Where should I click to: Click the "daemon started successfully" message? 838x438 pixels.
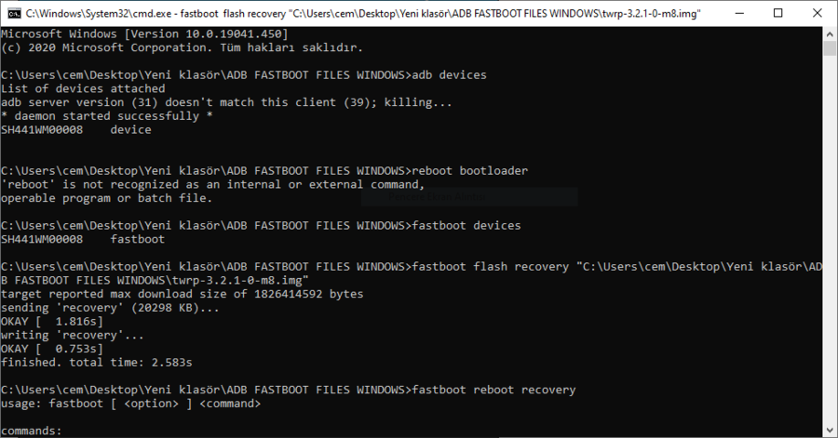[x=107, y=116]
